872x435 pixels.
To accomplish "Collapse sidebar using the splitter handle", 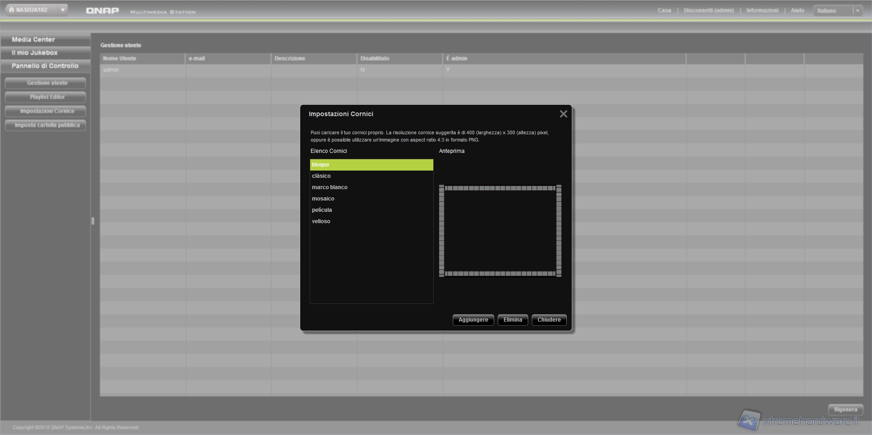I will coord(93,221).
